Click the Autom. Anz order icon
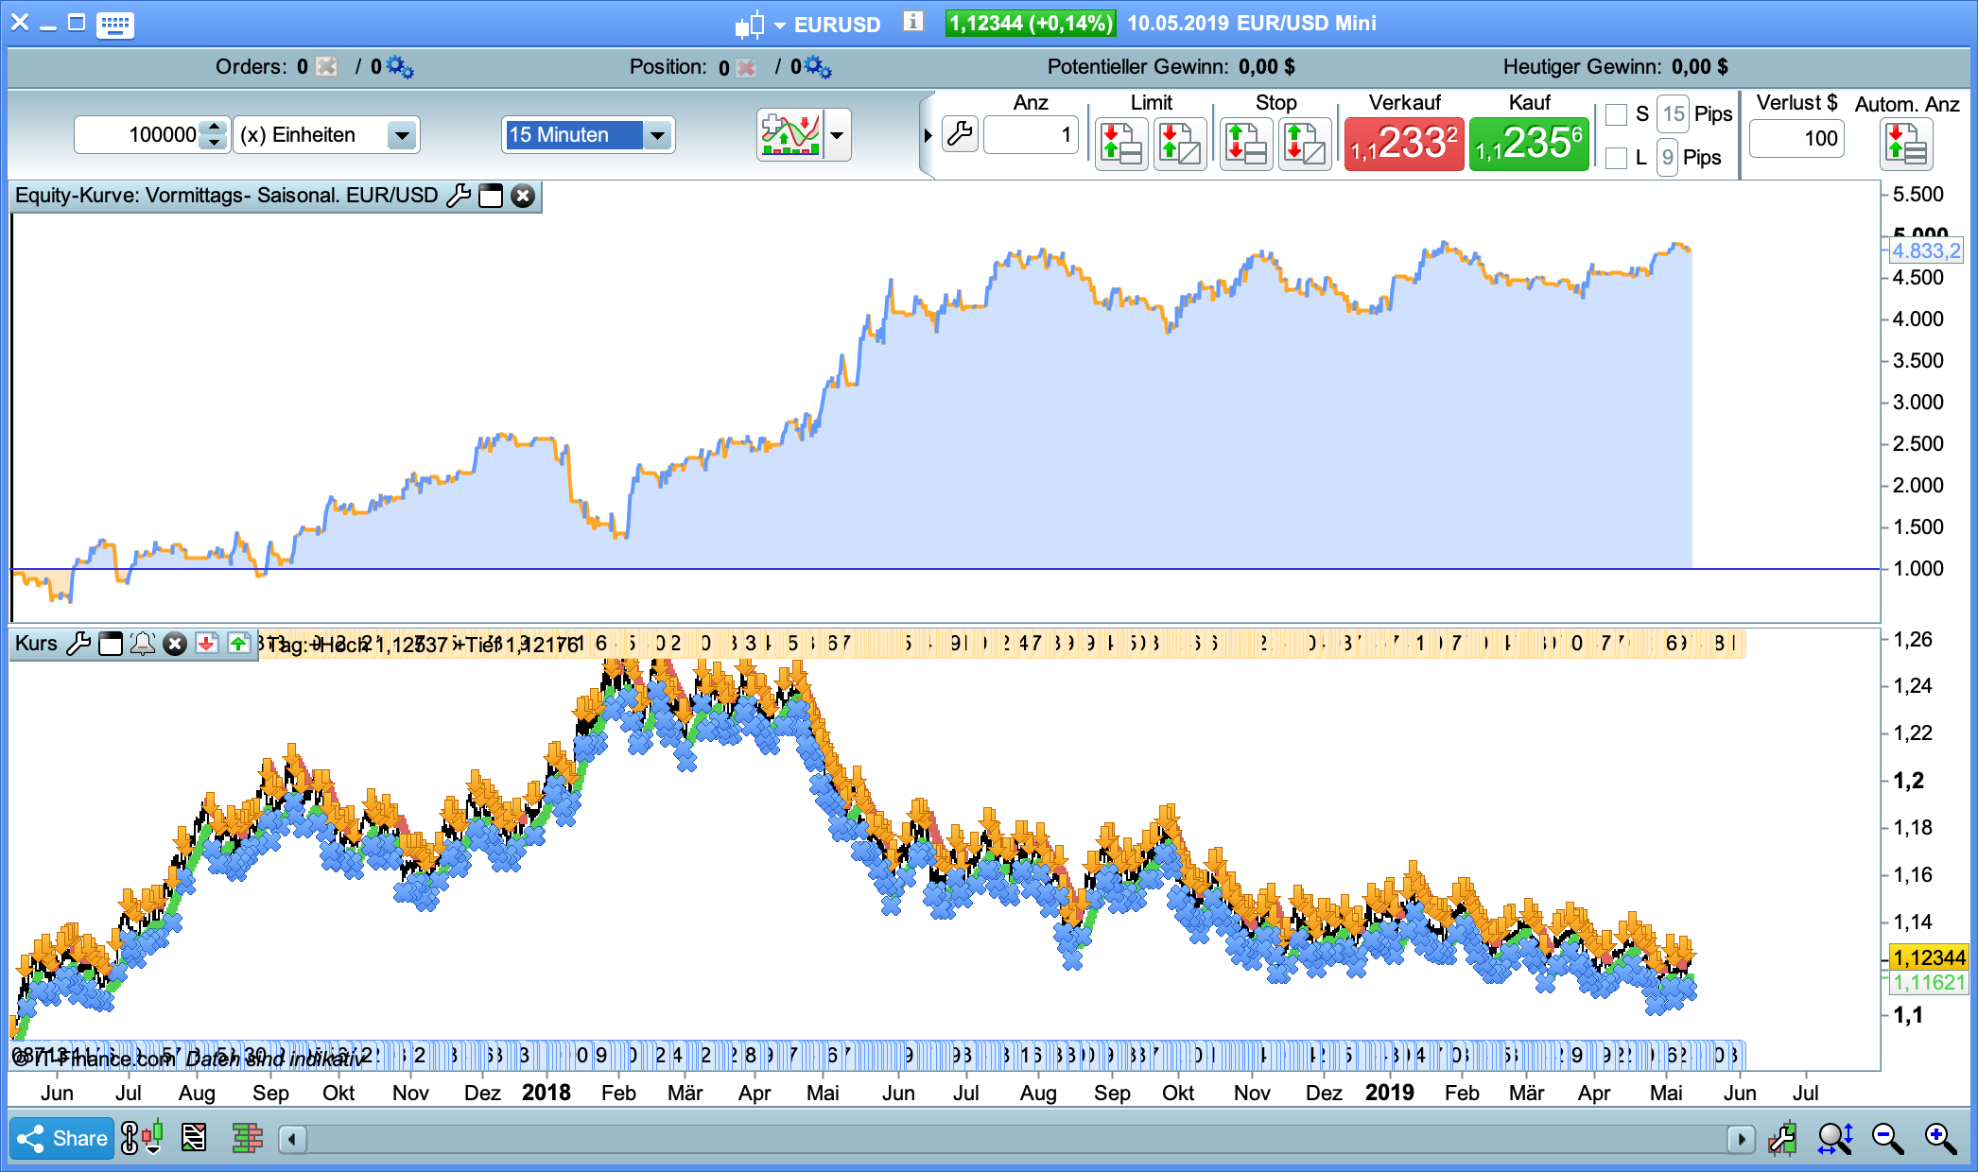This screenshot has height=1172, width=1978. click(x=1905, y=146)
